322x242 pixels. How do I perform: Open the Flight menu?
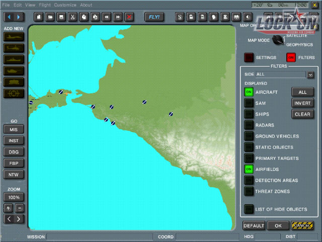(x=44, y=5)
